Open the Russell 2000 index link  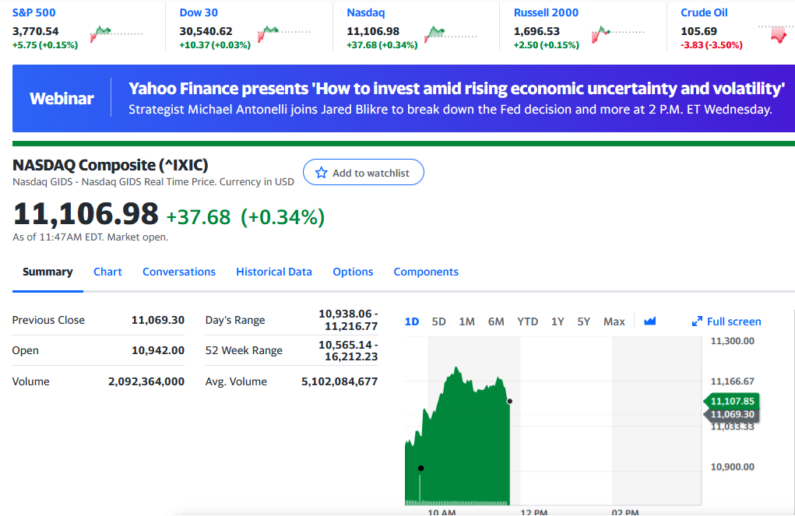coord(546,12)
